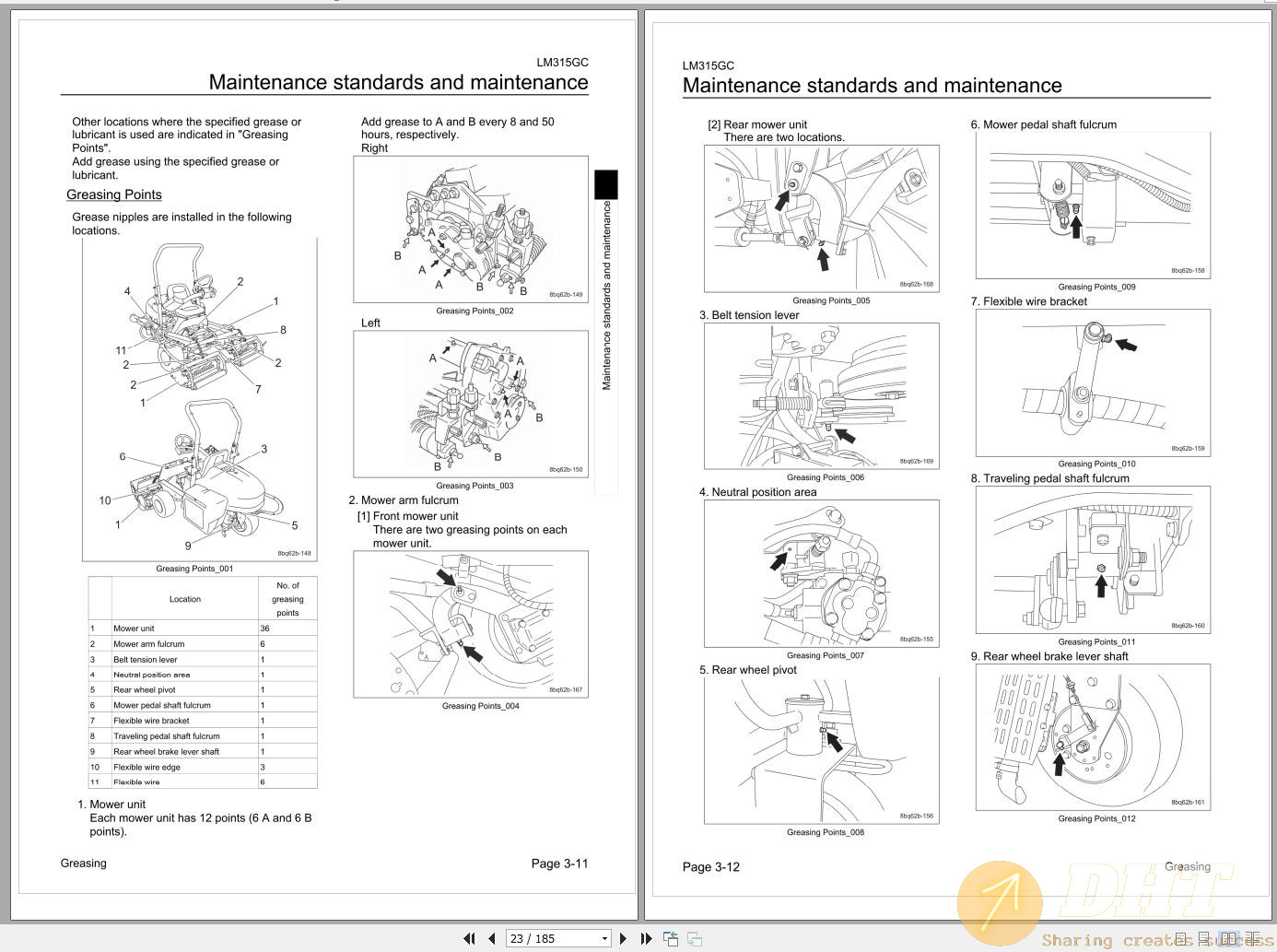Click the black chapter tab marker

coord(605,184)
